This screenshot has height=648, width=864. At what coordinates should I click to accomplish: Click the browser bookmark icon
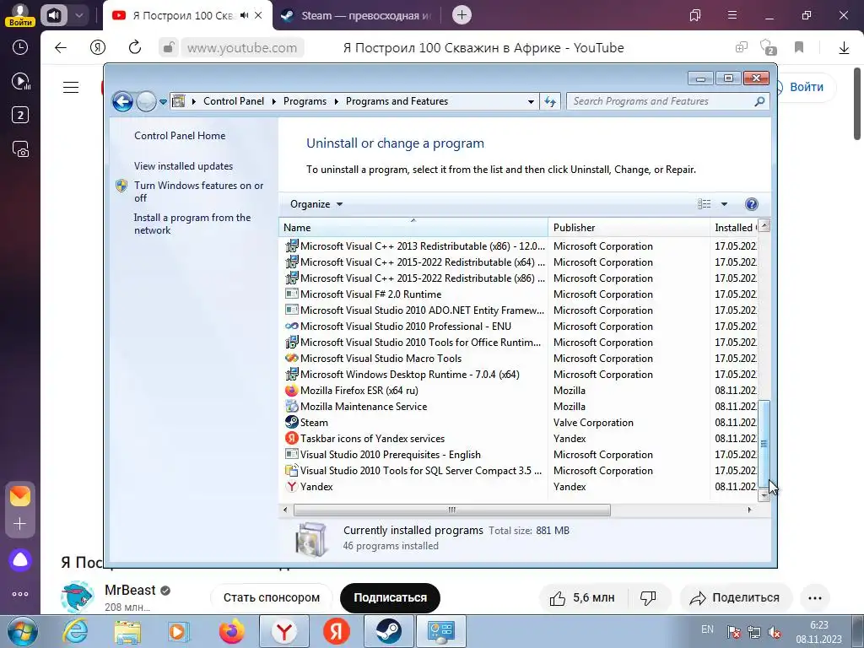click(799, 48)
